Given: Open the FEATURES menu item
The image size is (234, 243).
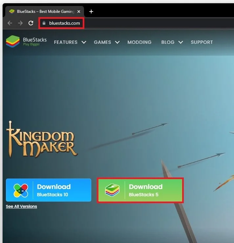Looking at the screenshot, I should (66, 42).
